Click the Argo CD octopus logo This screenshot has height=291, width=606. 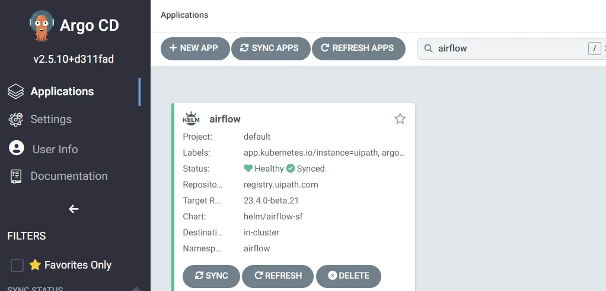[42, 26]
